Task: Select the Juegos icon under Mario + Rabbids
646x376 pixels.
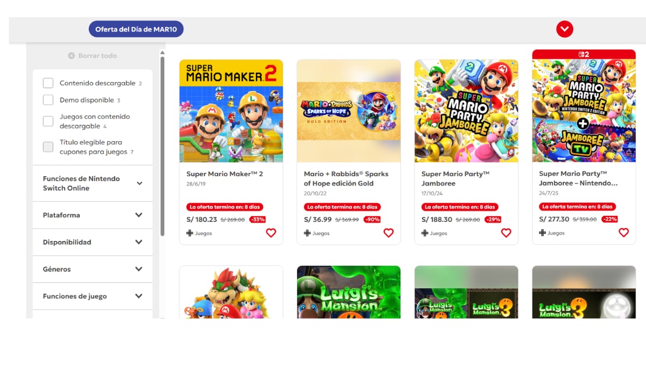Action: [306, 233]
